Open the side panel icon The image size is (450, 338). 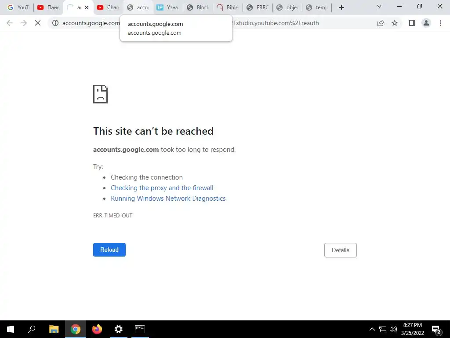click(412, 23)
